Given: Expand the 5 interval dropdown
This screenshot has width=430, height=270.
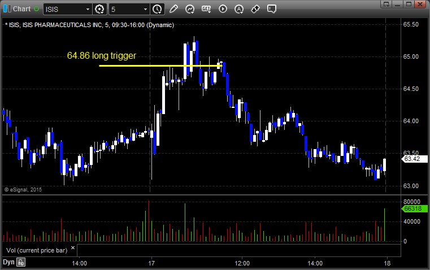Looking at the screenshot, I should tap(145, 9).
